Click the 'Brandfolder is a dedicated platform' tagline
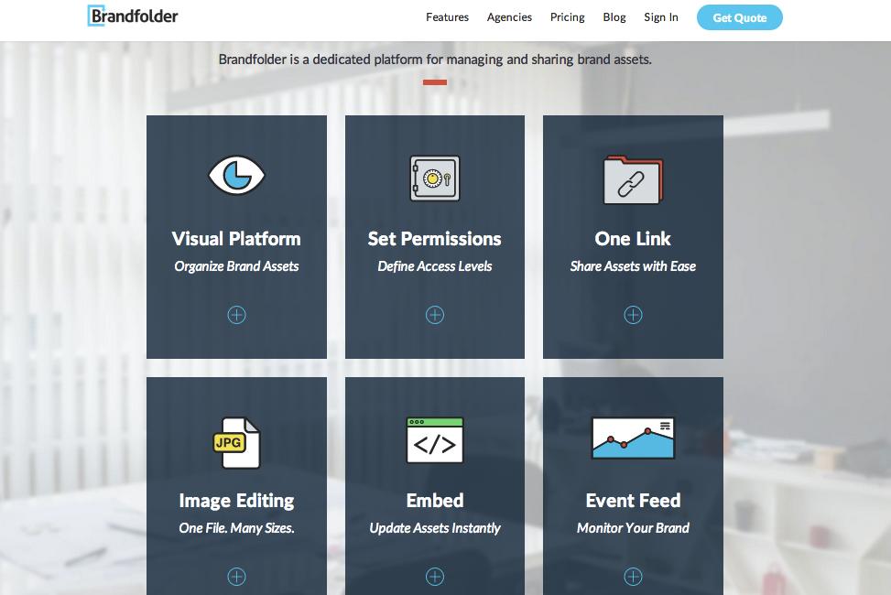This screenshot has height=595, width=891. (x=435, y=59)
